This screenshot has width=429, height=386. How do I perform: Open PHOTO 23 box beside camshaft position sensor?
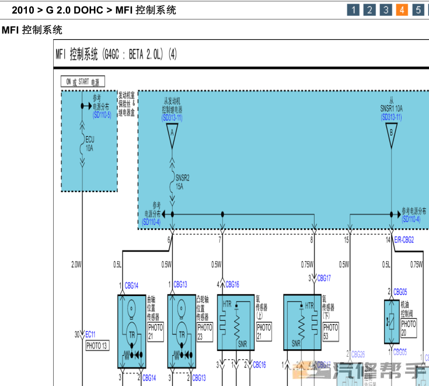205,332
